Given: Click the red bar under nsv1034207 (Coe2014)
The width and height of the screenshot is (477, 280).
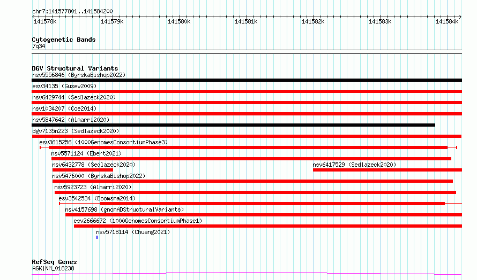Looking at the screenshot, I should [x=247, y=114].
